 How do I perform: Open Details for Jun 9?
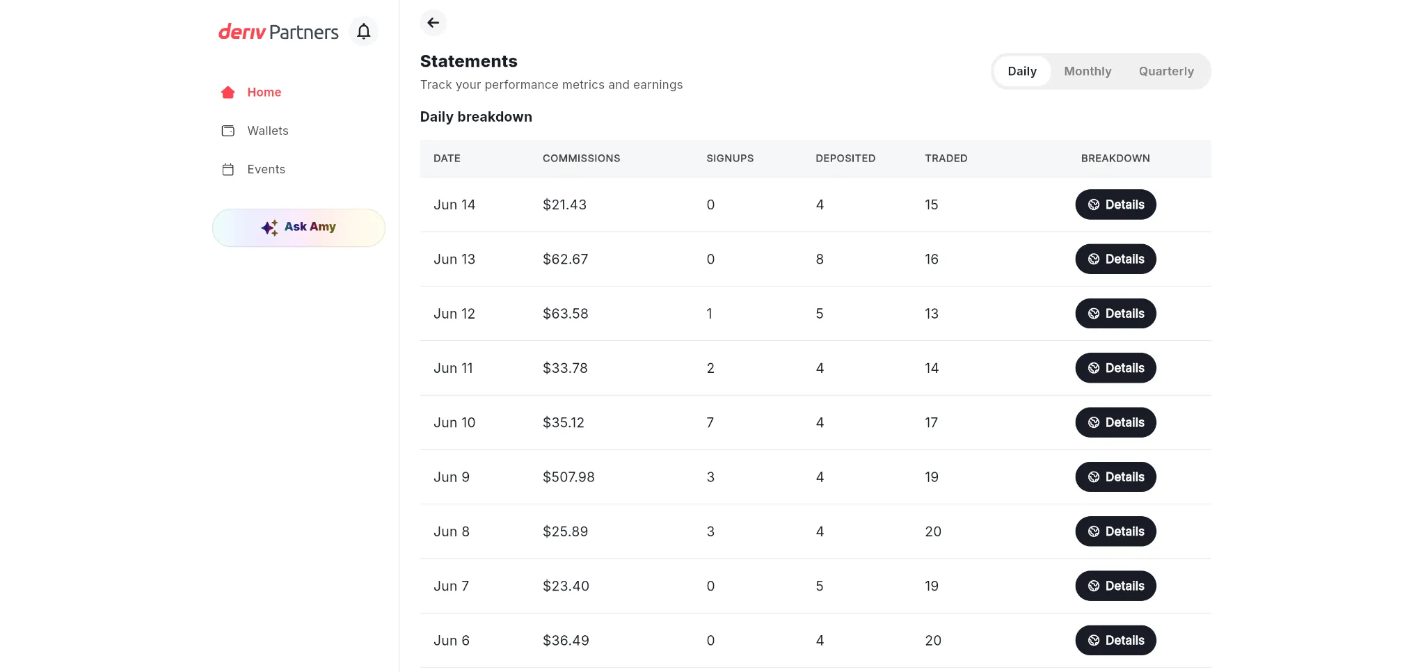click(1115, 477)
